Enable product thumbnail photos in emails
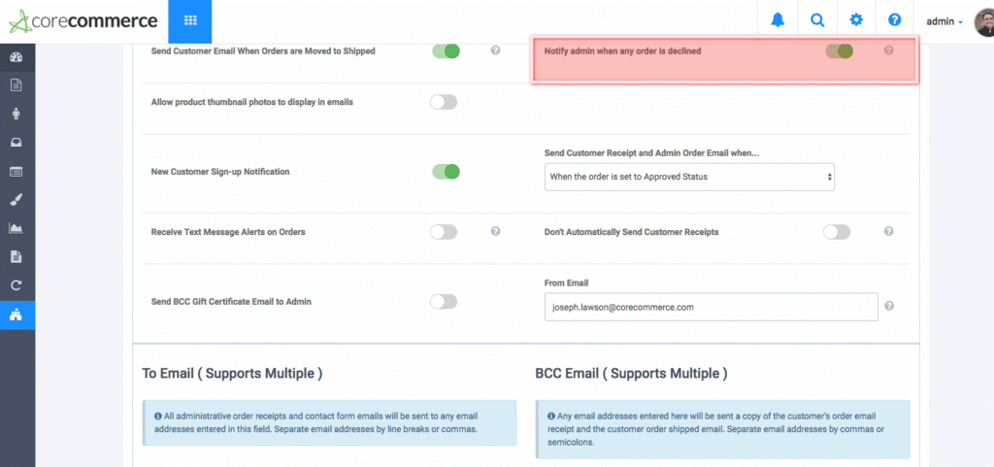Screen dimensions: 994x467 click(443, 102)
